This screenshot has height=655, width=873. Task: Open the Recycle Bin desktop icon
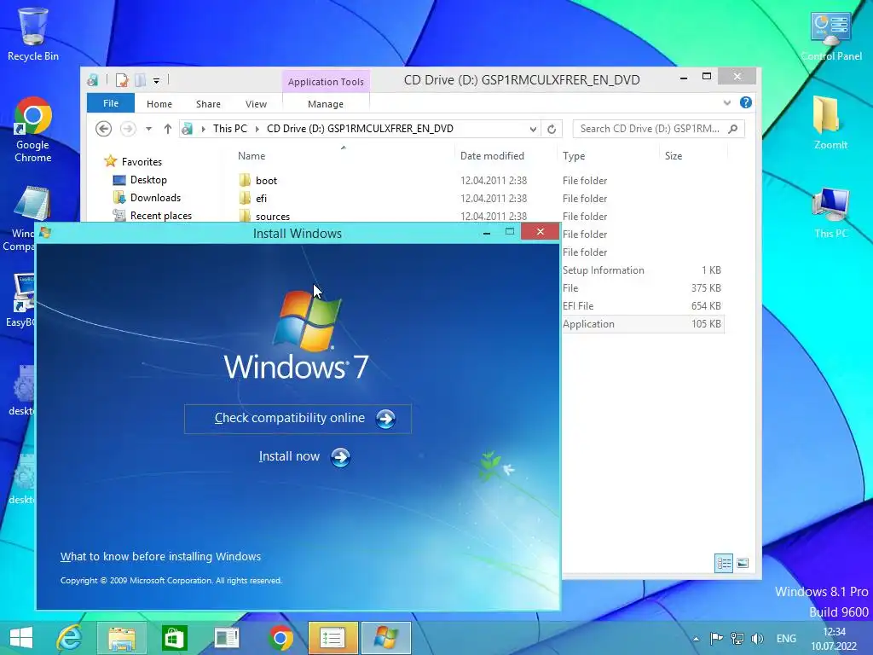pyautogui.click(x=33, y=34)
